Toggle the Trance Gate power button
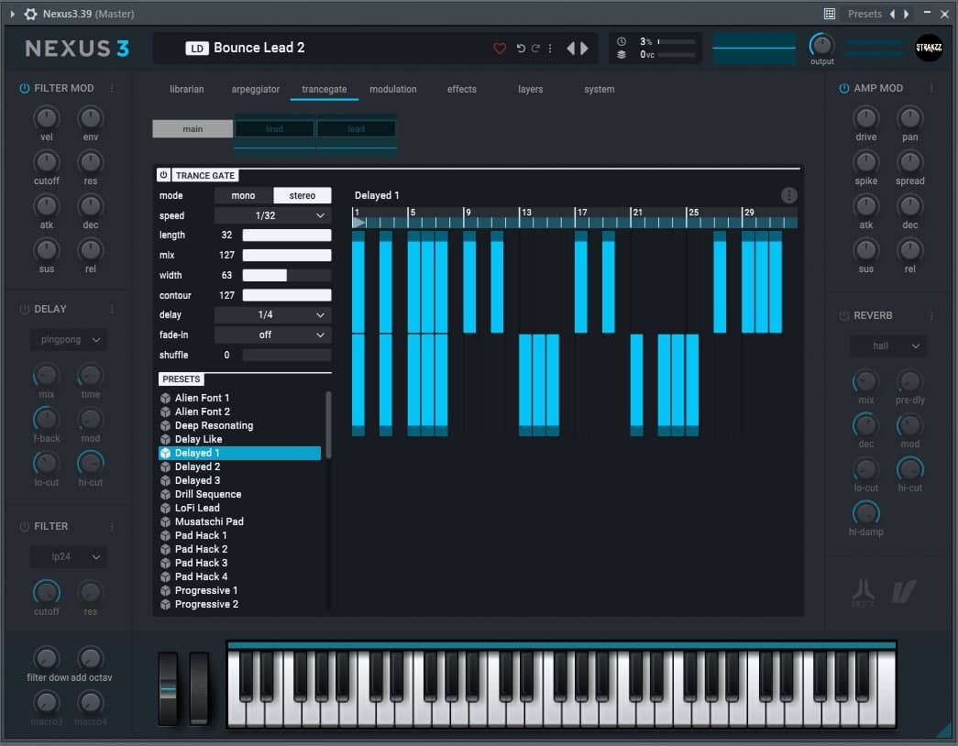 (163, 175)
